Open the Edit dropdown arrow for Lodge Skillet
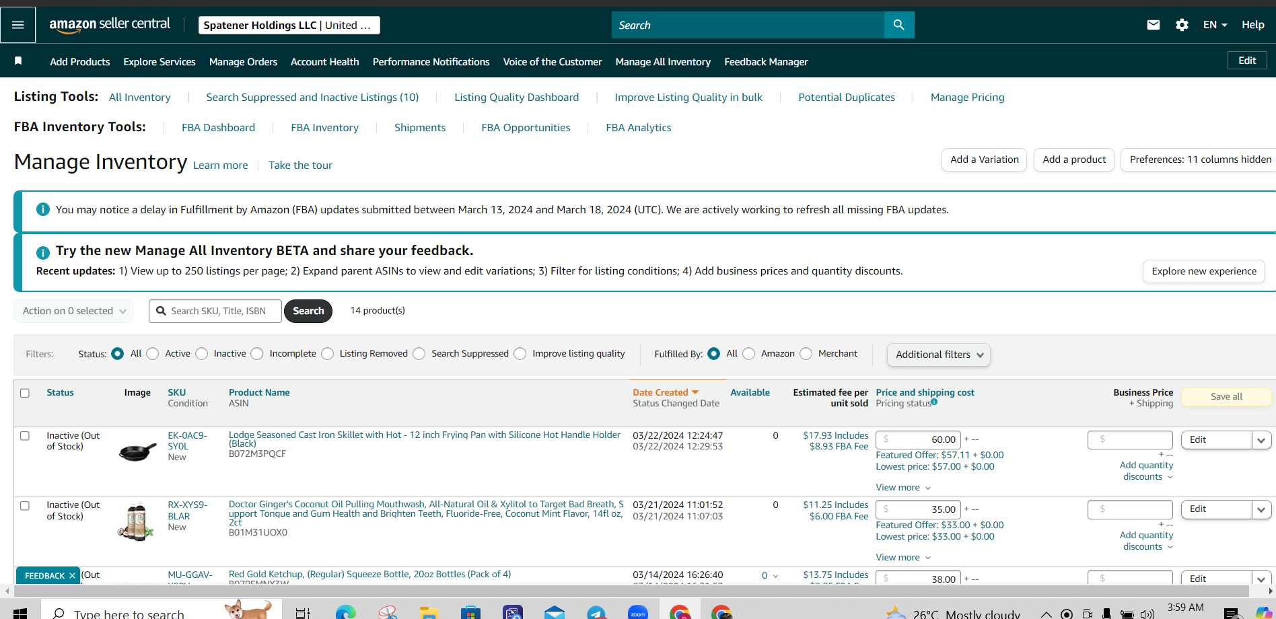This screenshot has width=1276, height=619. pyautogui.click(x=1261, y=440)
